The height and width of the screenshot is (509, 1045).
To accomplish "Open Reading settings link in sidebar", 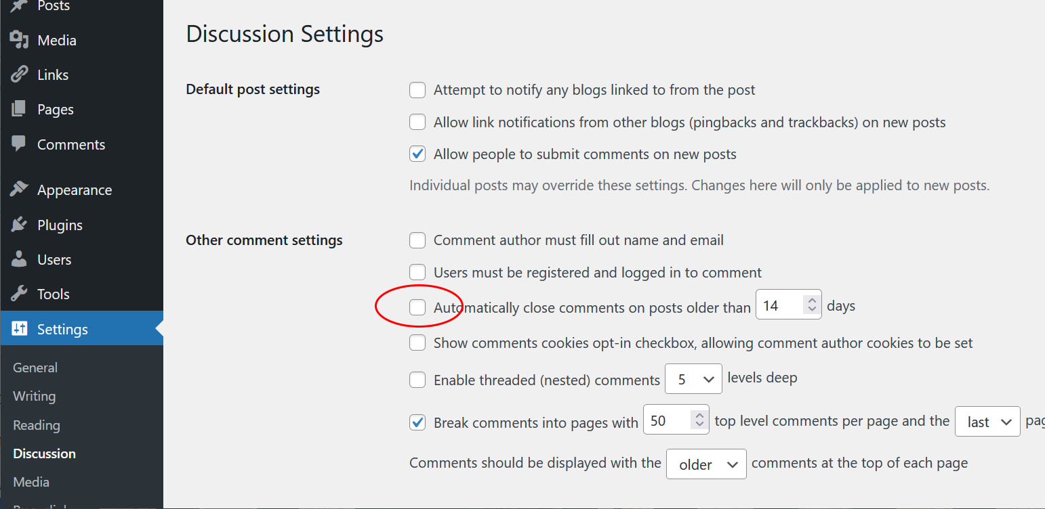I will 37,425.
